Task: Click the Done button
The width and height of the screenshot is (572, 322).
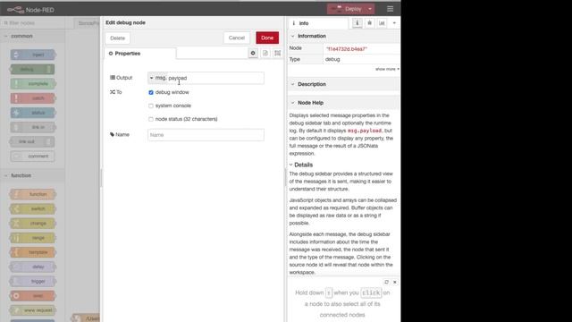Action: click(x=267, y=38)
